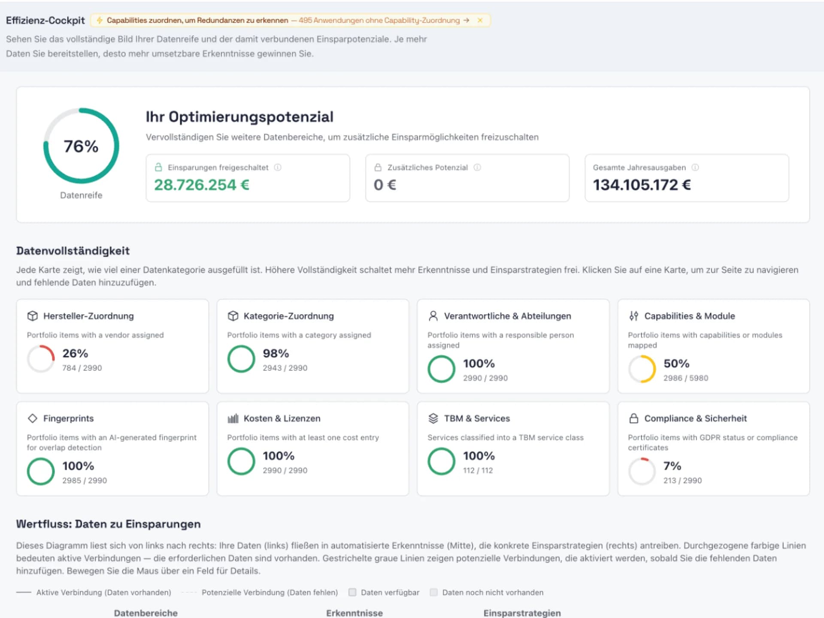824x618 pixels.
Task: Click the 'Aktive Verbindung (Daten vorhanden)' legend entry
Action: click(x=94, y=592)
